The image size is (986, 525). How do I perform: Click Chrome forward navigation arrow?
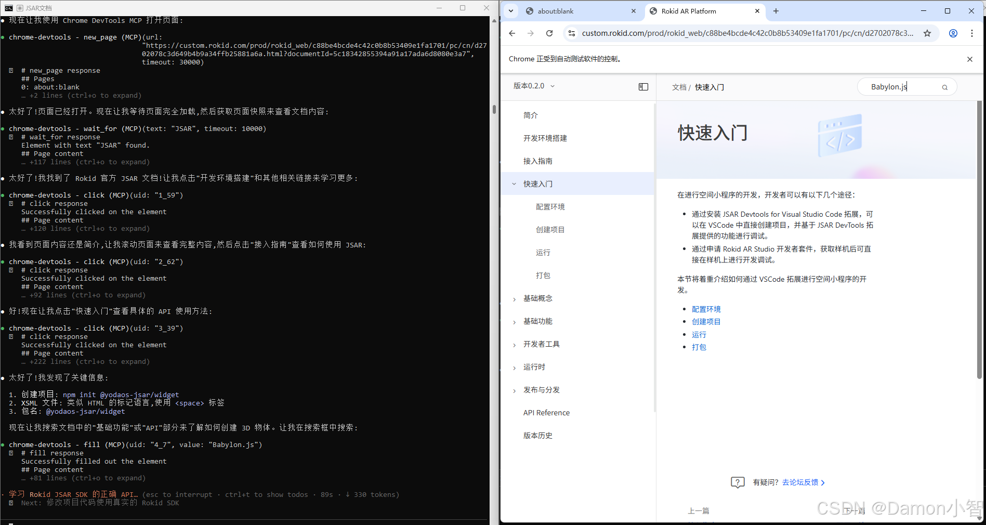[530, 33]
